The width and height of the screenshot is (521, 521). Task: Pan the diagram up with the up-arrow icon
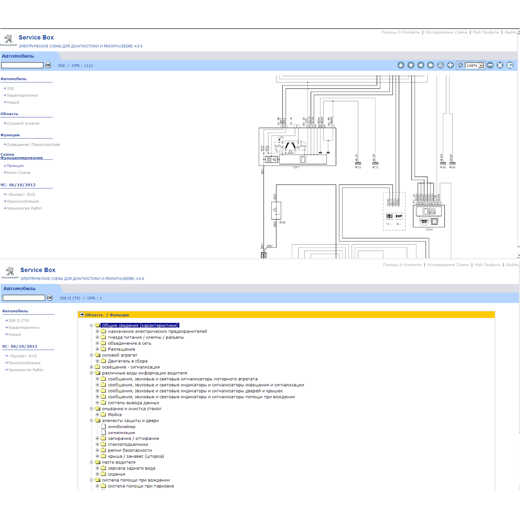click(401, 65)
